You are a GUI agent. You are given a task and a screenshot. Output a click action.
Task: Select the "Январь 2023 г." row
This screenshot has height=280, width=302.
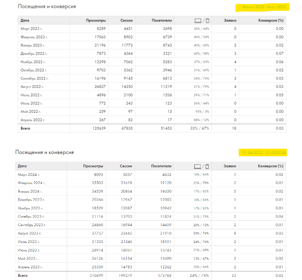[34, 45]
